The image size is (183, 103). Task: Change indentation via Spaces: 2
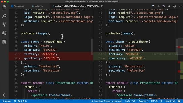coord(144,101)
